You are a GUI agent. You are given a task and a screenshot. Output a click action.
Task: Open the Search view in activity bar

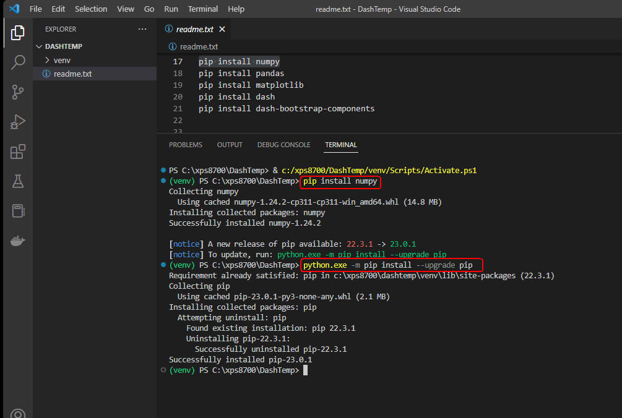[17, 62]
